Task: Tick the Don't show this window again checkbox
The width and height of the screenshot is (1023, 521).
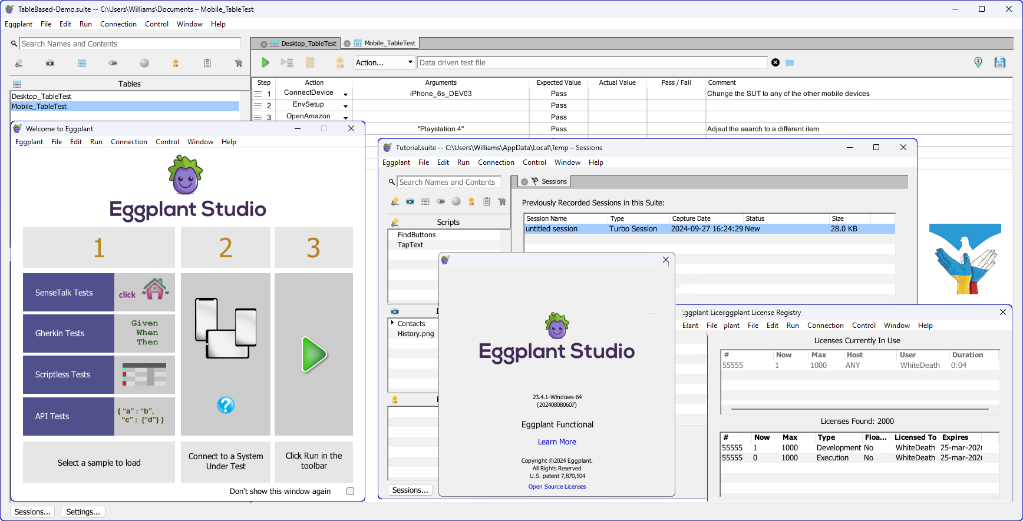Action: [x=351, y=491]
